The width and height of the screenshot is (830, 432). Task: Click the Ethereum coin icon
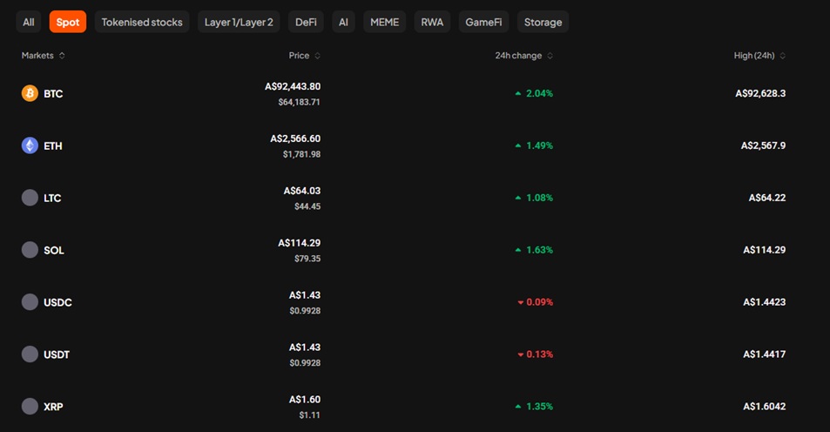pyautogui.click(x=30, y=145)
